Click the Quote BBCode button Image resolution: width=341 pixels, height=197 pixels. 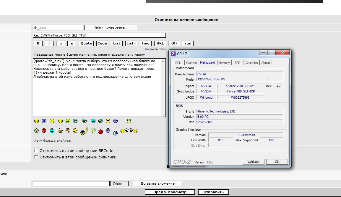point(86,43)
